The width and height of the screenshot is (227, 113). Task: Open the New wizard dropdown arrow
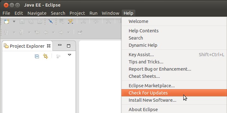pos(14,22)
